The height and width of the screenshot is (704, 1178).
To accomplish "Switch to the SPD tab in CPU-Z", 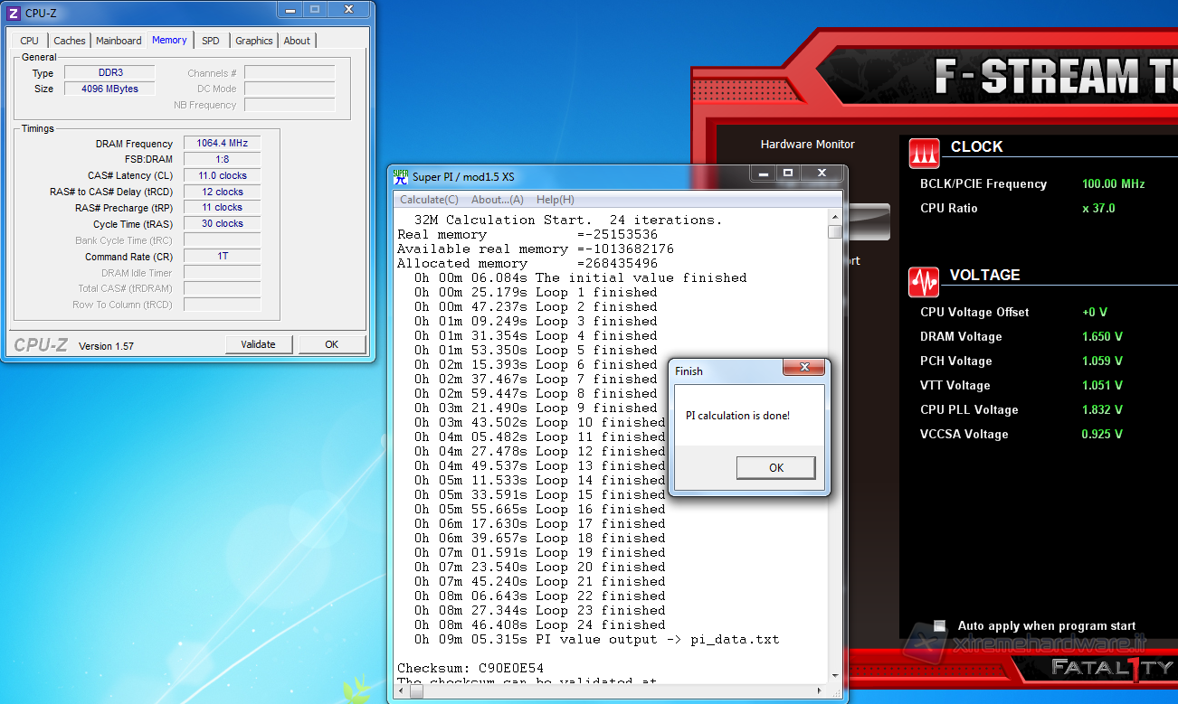I will [x=210, y=41].
